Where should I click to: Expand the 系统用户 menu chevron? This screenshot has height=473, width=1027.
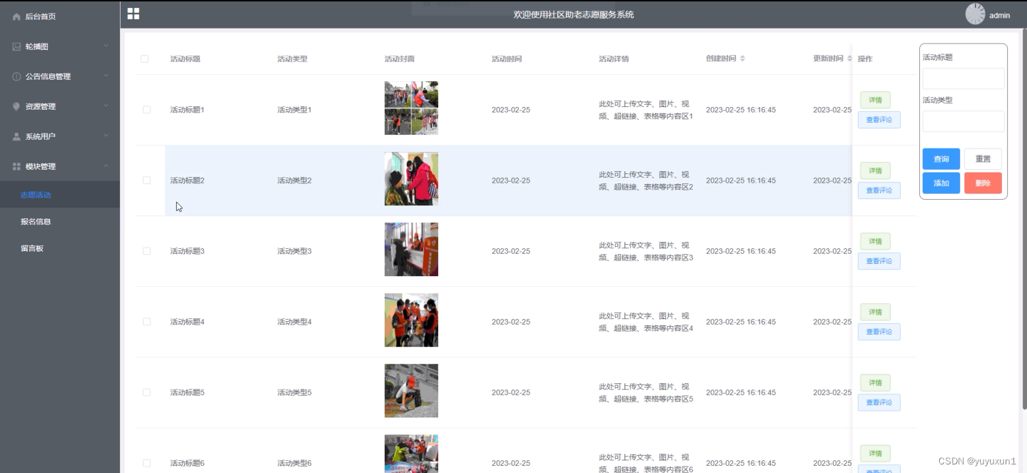coord(106,136)
